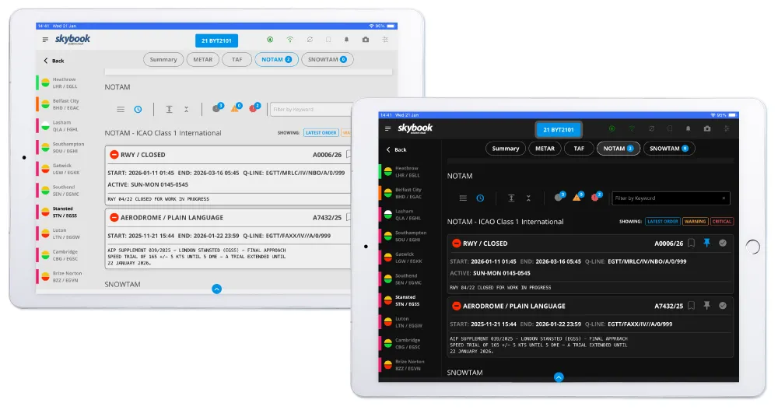The height and width of the screenshot is (410, 778).
Task: Click the CRITICAL color tag on dark tablet
Action: (721, 222)
